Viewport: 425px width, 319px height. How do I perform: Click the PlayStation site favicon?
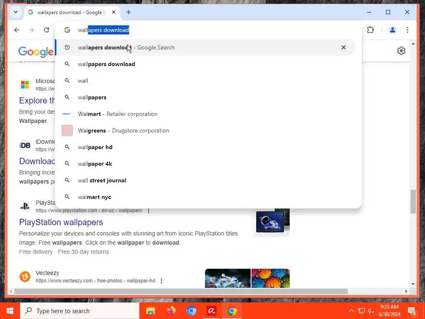click(25, 206)
